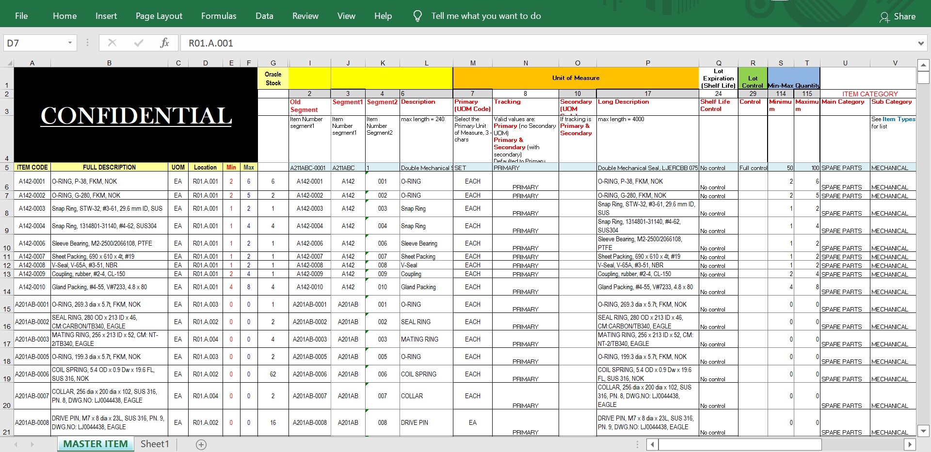Open the Review tab
Image resolution: width=931 pixels, height=452 pixels.
[x=305, y=16]
